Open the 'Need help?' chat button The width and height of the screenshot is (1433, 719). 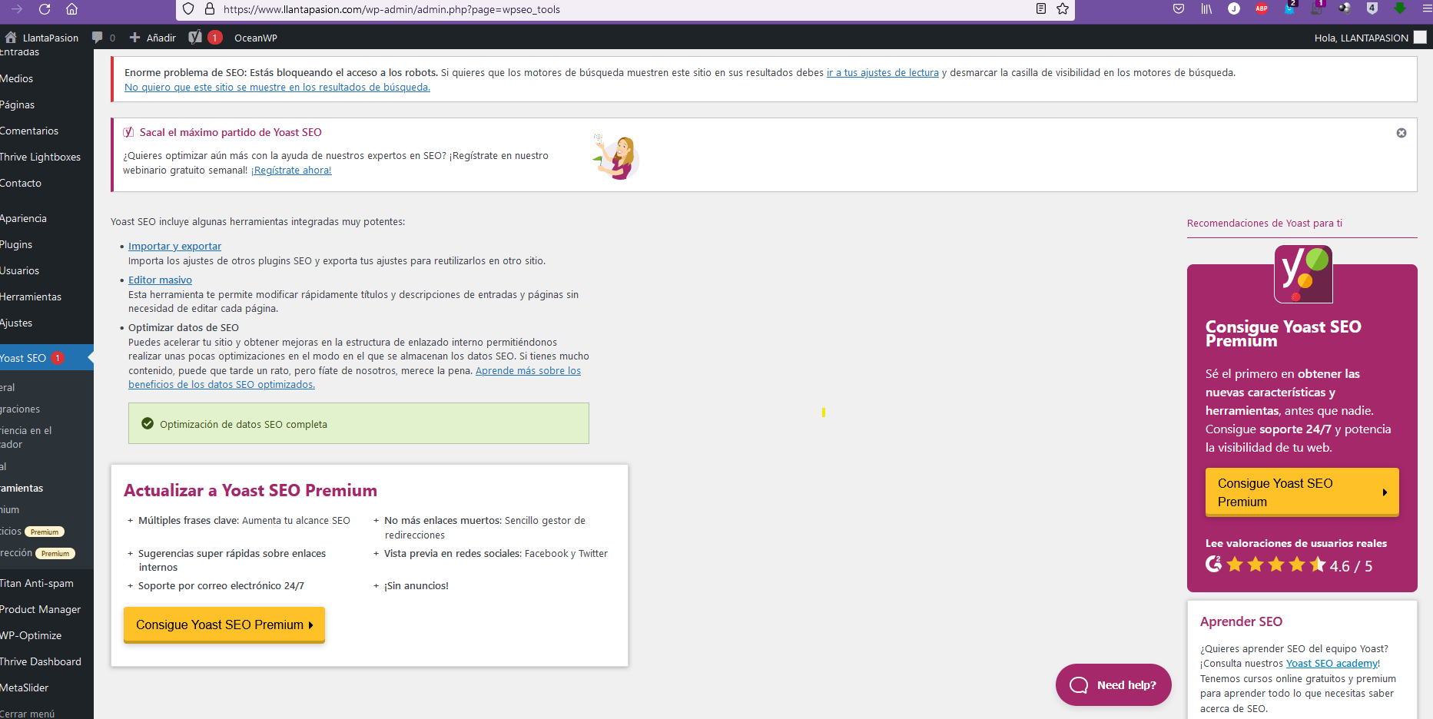click(x=1113, y=684)
